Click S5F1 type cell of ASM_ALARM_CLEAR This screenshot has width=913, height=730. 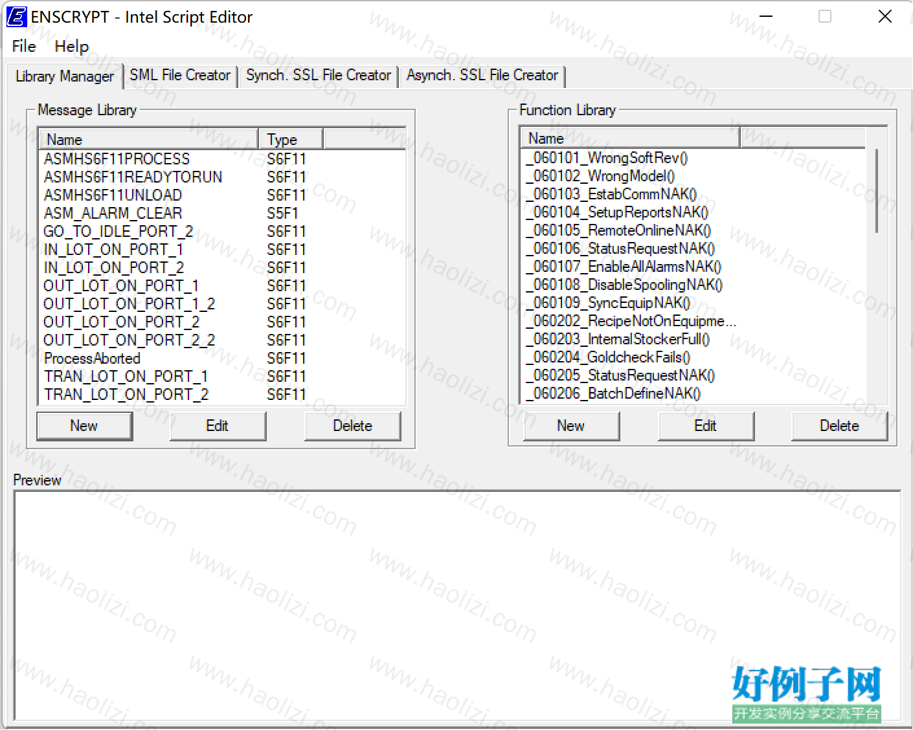click(x=283, y=214)
